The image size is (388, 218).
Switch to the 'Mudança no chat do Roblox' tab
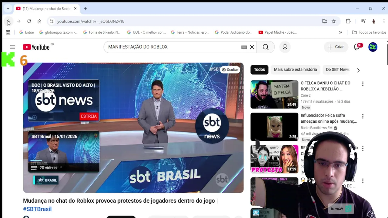46,8
